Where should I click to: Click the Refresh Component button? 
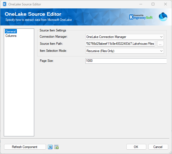[x=25, y=147]
